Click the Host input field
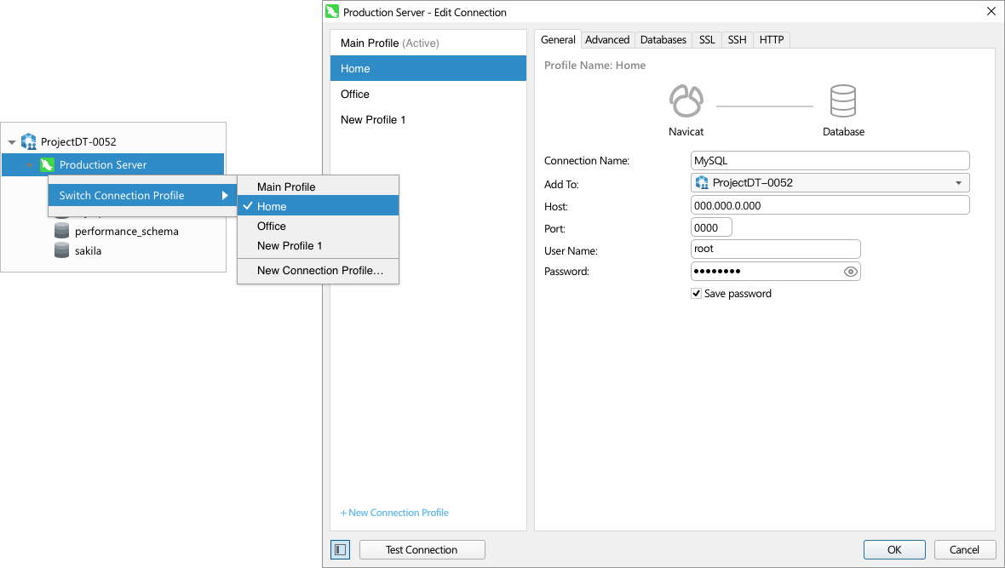The height and width of the screenshot is (568, 1005). (830, 205)
